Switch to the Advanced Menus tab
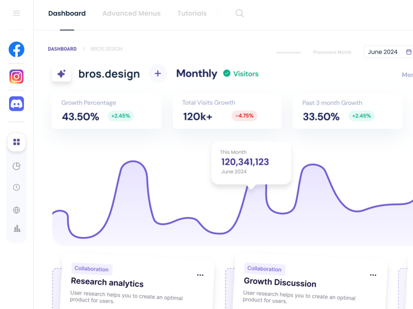The image size is (413, 309). point(131,13)
